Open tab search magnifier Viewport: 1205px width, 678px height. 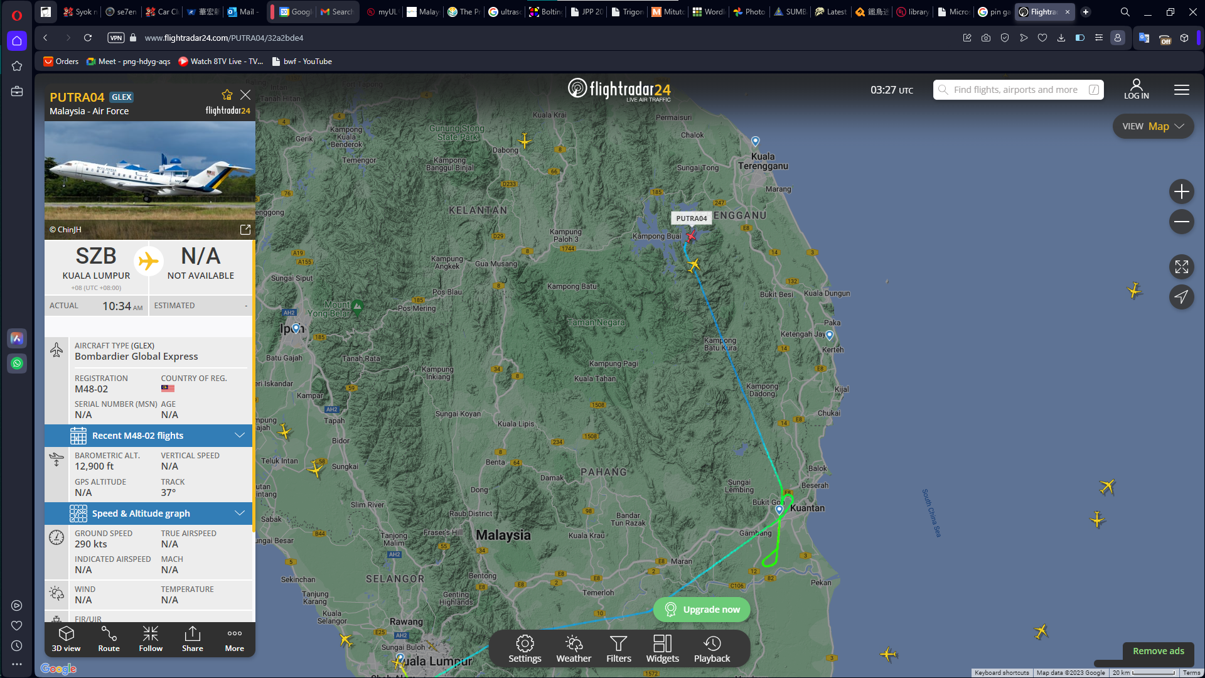(1125, 12)
